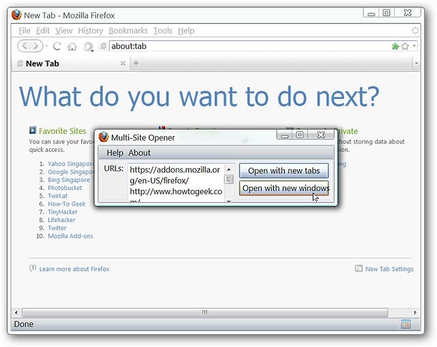Open the Photobucket link
437x347 pixels.
coord(65,188)
